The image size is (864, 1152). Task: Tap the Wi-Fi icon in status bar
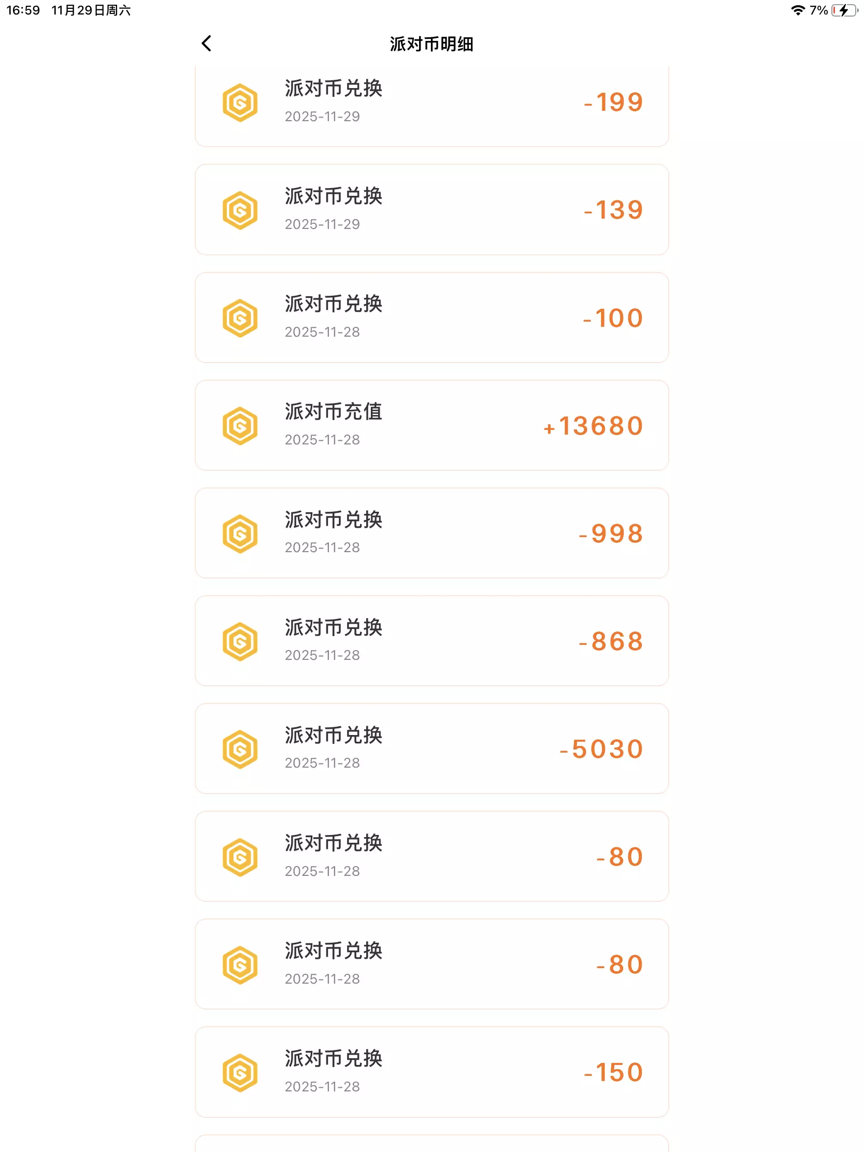pyautogui.click(x=797, y=10)
